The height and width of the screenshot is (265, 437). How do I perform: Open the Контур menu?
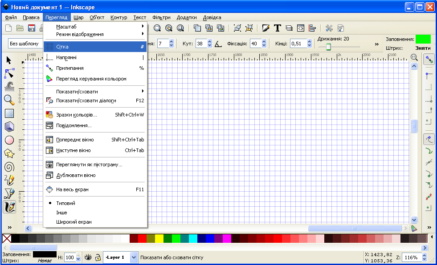[x=119, y=17]
